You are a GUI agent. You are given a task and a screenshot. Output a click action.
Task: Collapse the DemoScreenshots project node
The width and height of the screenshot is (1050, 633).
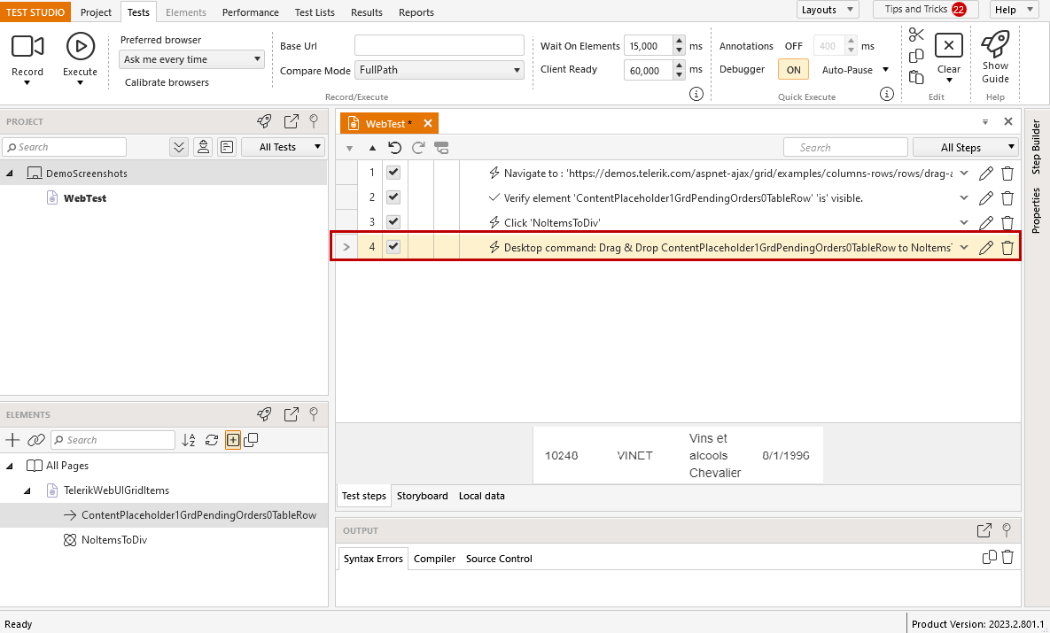pyautogui.click(x=10, y=174)
